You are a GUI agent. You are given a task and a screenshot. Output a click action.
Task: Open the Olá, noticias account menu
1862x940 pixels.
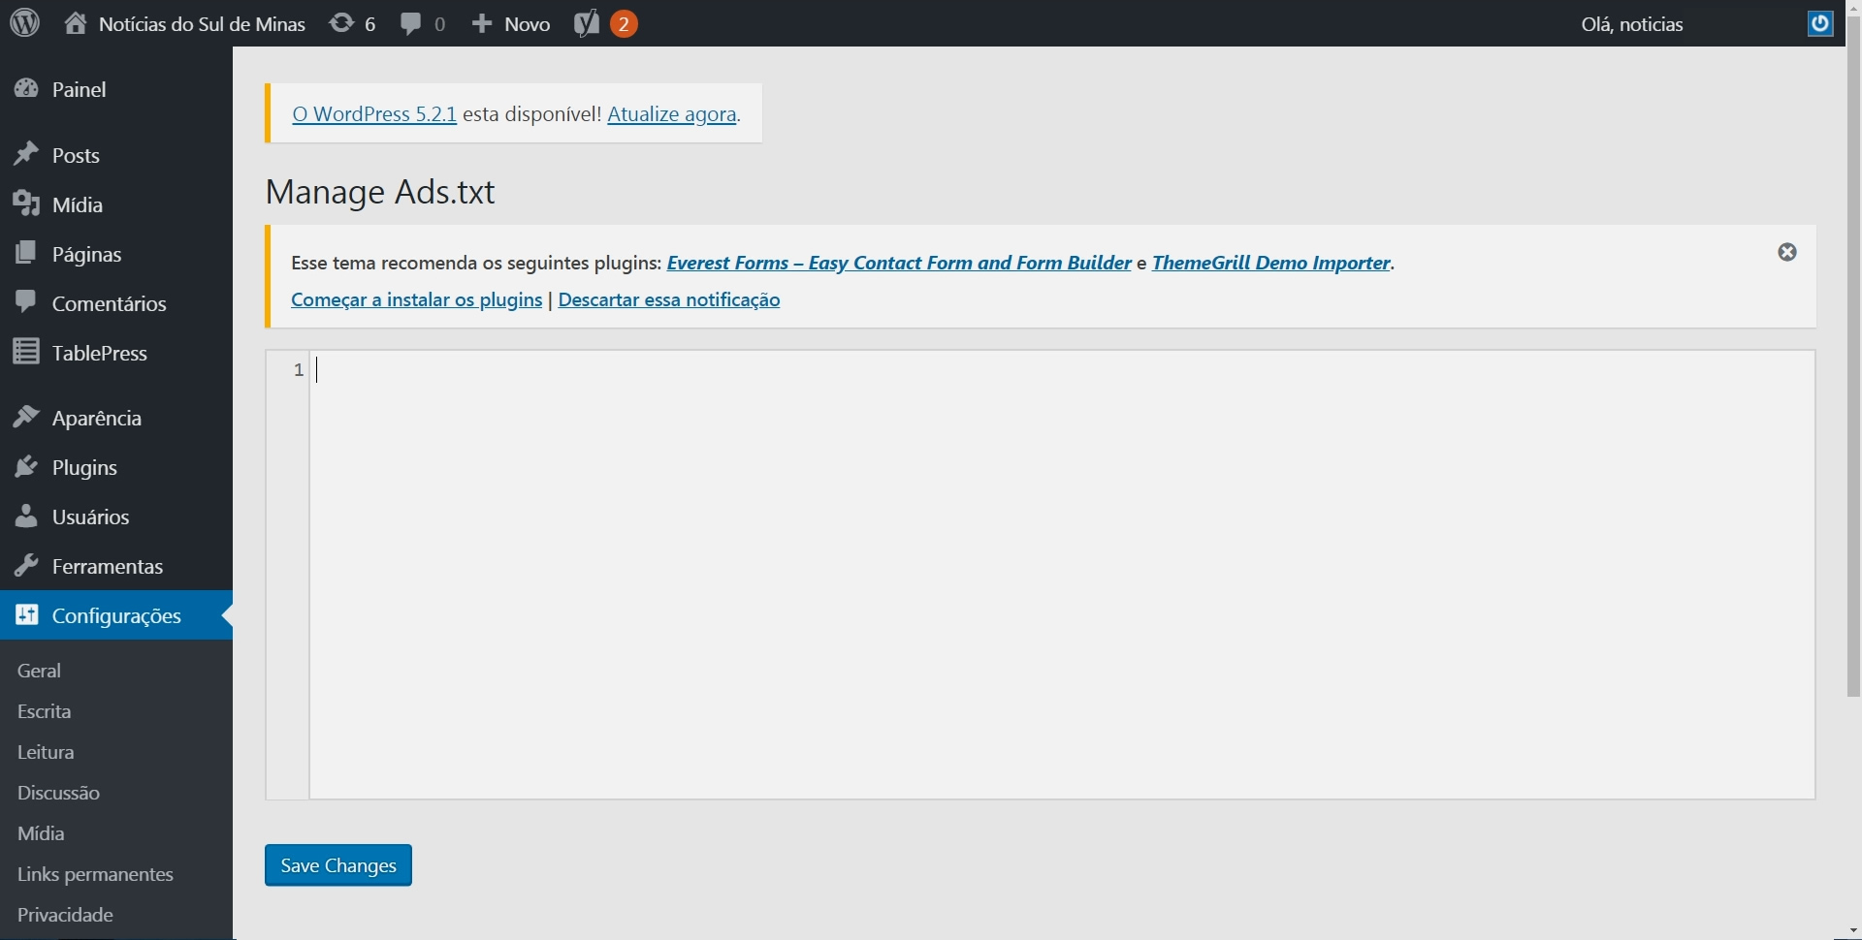1632,24
